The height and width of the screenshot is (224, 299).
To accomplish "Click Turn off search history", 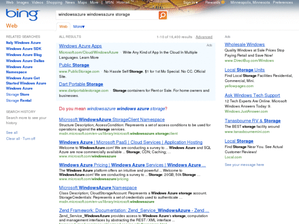I will click(x=29, y=139).
